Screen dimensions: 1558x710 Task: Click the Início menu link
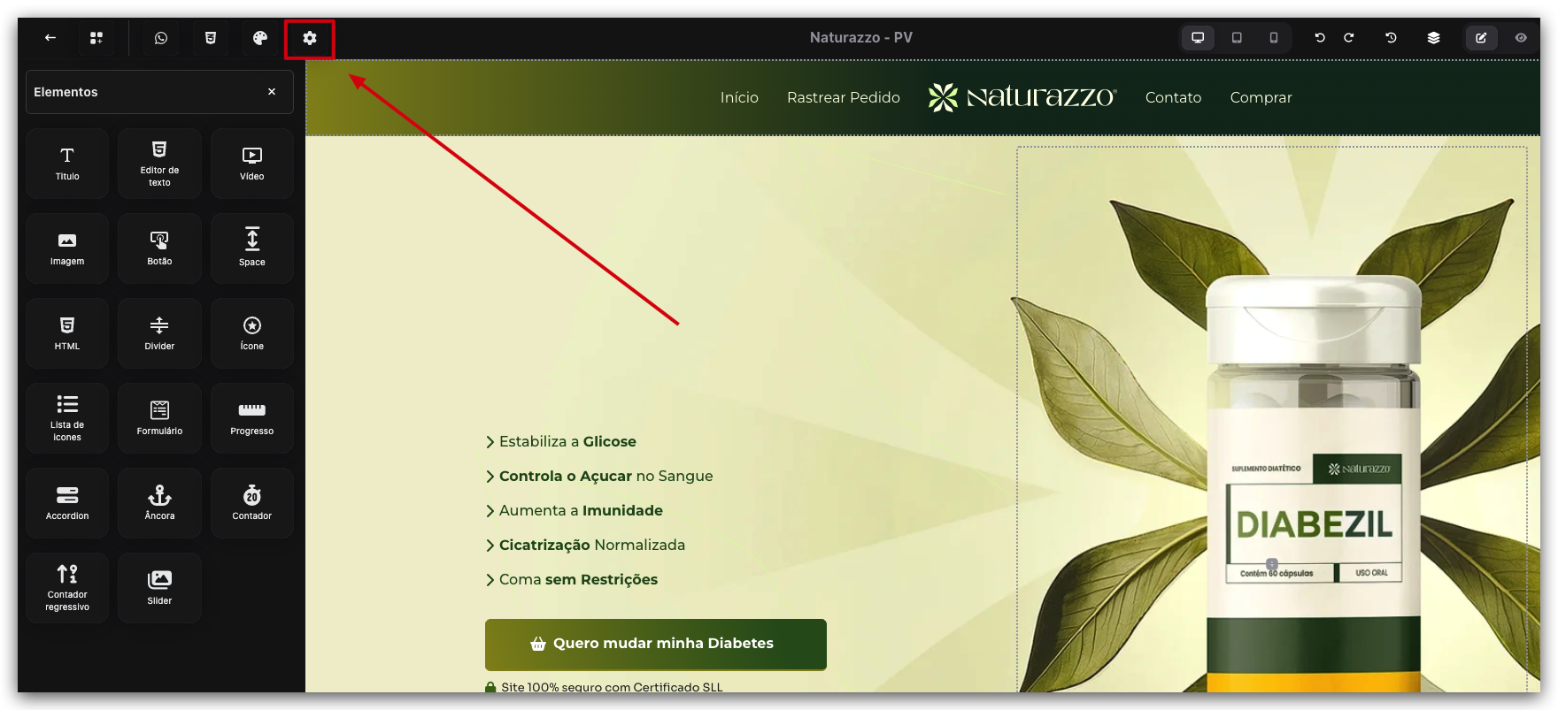click(739, 97)
